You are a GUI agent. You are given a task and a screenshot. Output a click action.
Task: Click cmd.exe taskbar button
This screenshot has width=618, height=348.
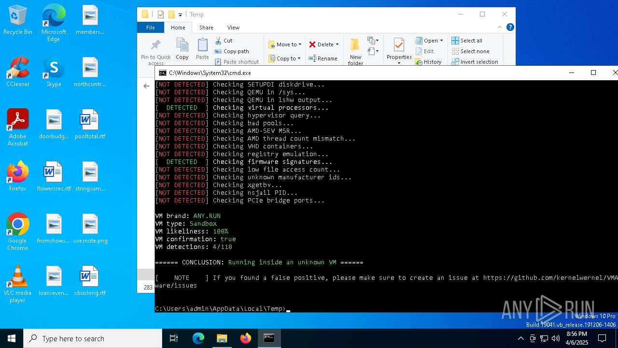269,338
